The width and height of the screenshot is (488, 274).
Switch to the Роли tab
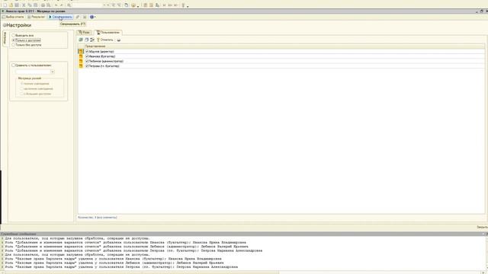pyautogui.click(x=84, y=32)
